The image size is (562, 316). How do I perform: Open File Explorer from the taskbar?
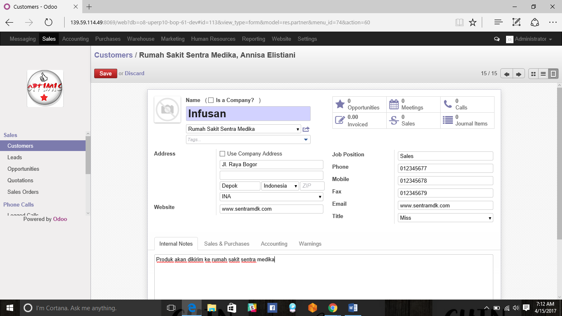pos(212,308)
